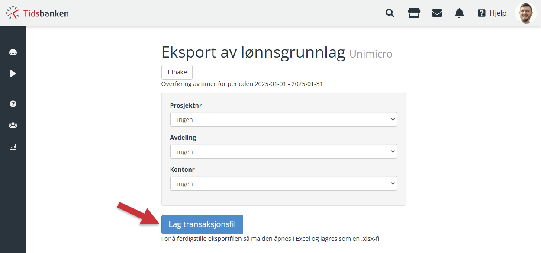
Task: Expand the Avdeling dropdown
Action: pos(283,151)
